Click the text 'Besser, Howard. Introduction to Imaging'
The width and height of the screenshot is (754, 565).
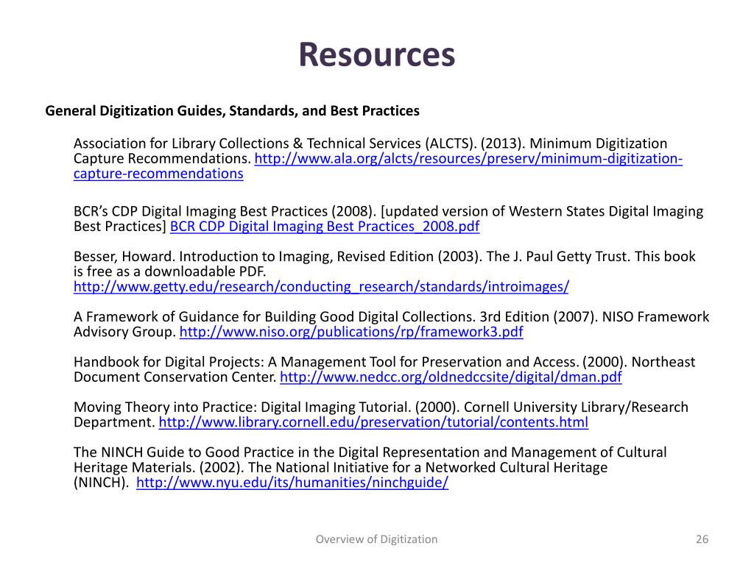click(x=203, y=257)
